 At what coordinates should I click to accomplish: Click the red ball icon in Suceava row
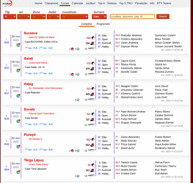[72, 49]
